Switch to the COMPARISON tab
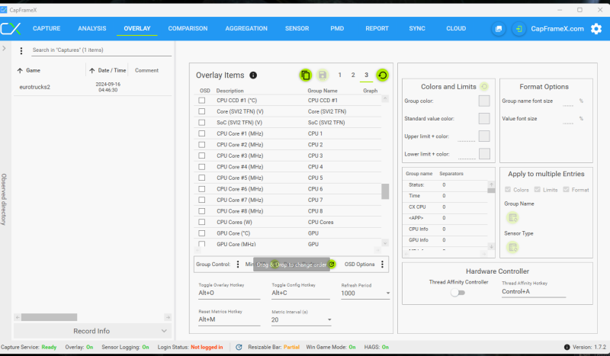The width and height of the screenshot is (610, 356). (188, 28)
